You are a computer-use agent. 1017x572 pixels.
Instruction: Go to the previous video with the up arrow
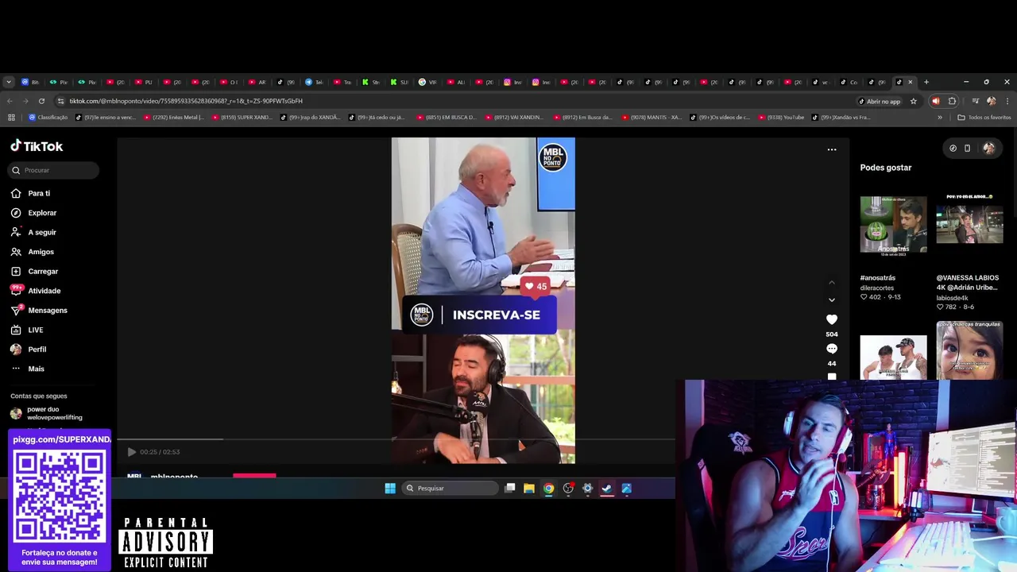tap(832, 282)
